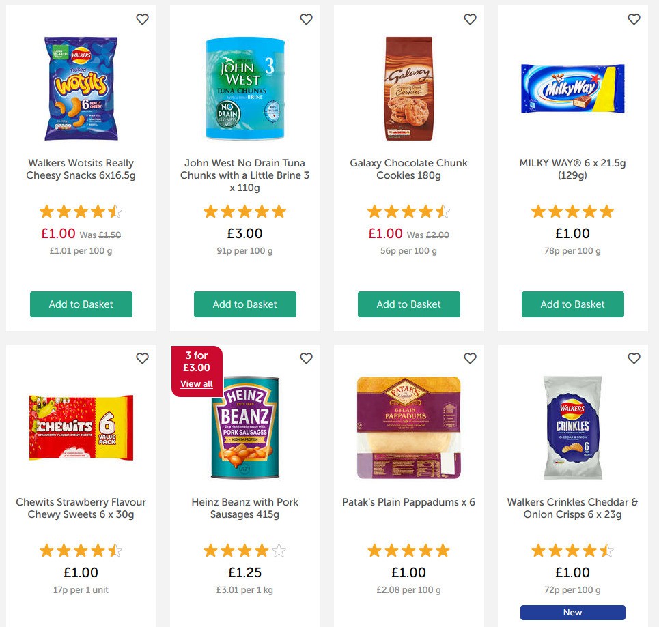Add Galaxy Chocolate Chunk Cookies to Basket
This screenshot has width=659, height=627.
point(408,304)
